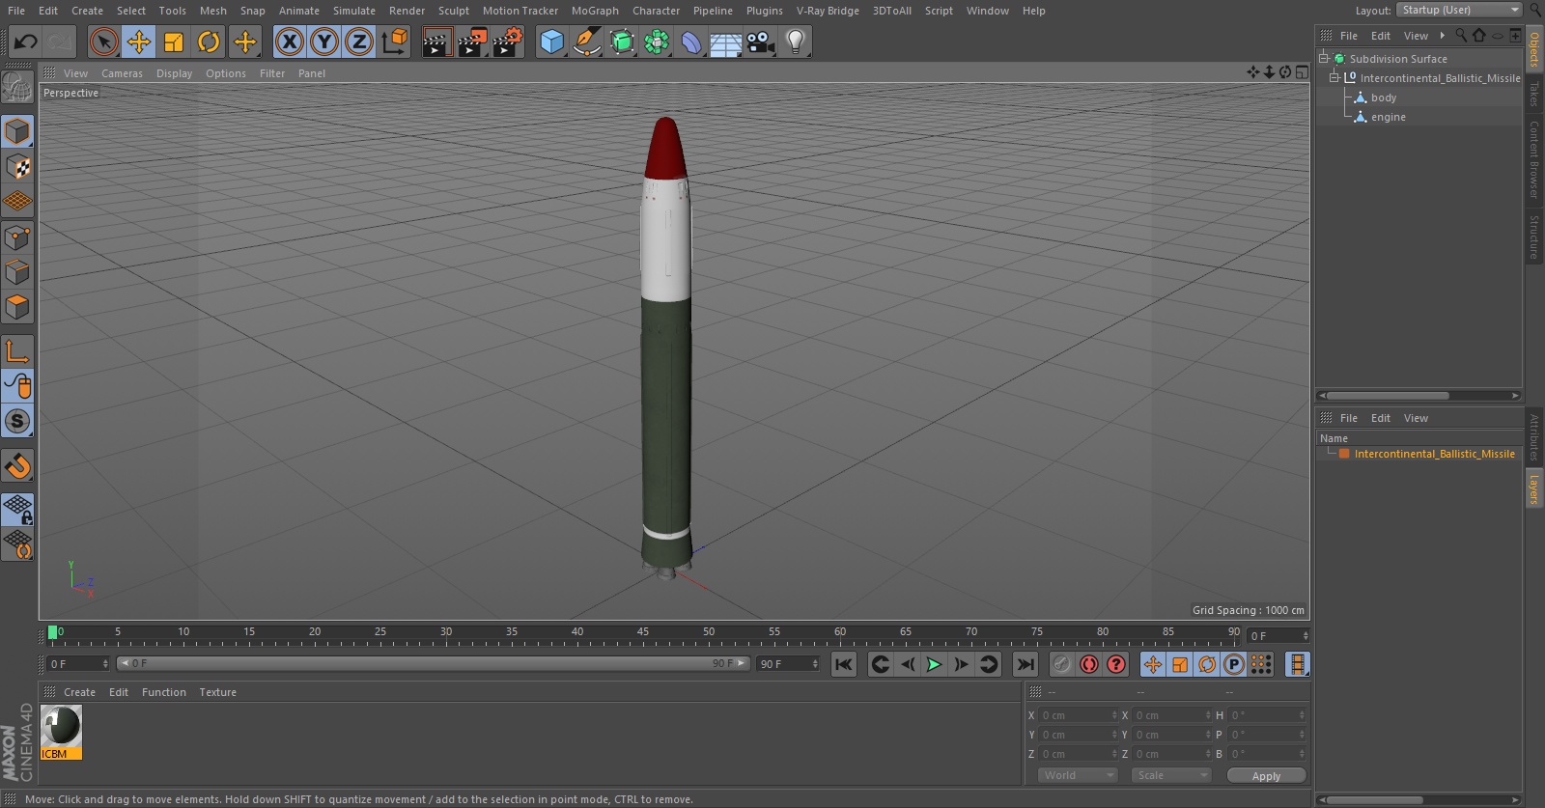Activate the Rotate tool
Image resolution: width=1545 pixels, height=808 pixels.
coord(209,42)
